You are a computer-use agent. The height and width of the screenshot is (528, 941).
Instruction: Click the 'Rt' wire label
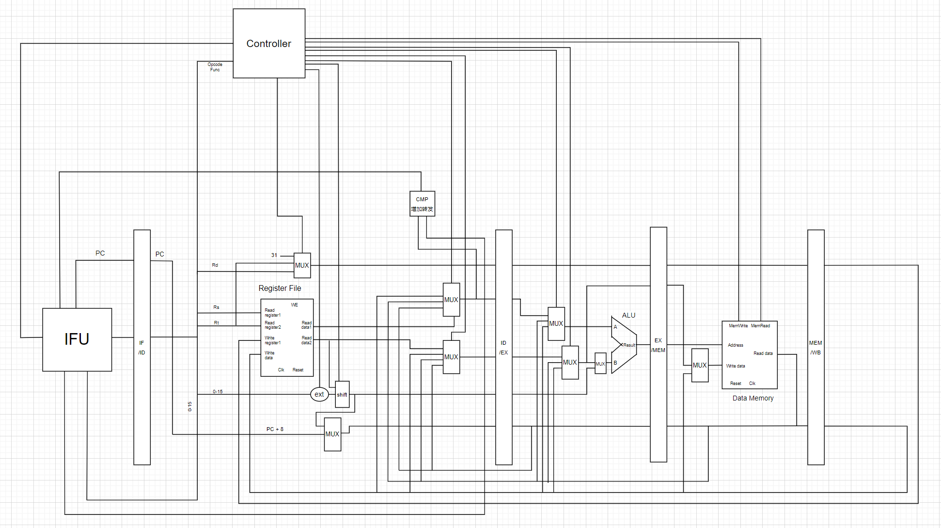(216, 322)
